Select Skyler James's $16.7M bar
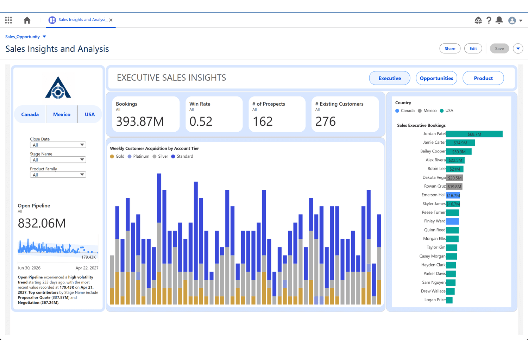 click(x=453, y=204)
